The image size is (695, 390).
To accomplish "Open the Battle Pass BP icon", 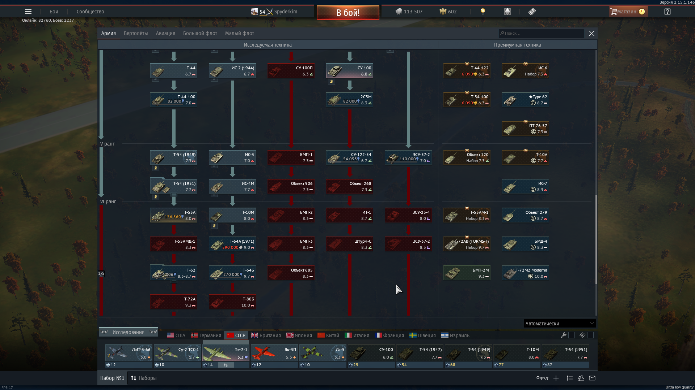I will (x=532, y=12).
